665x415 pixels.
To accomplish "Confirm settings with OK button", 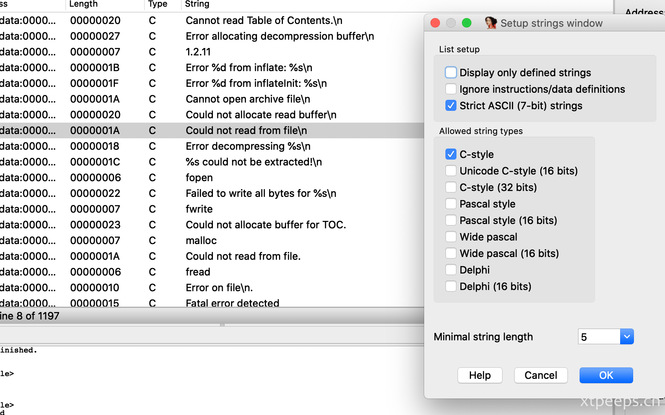I will click(606, 375).
